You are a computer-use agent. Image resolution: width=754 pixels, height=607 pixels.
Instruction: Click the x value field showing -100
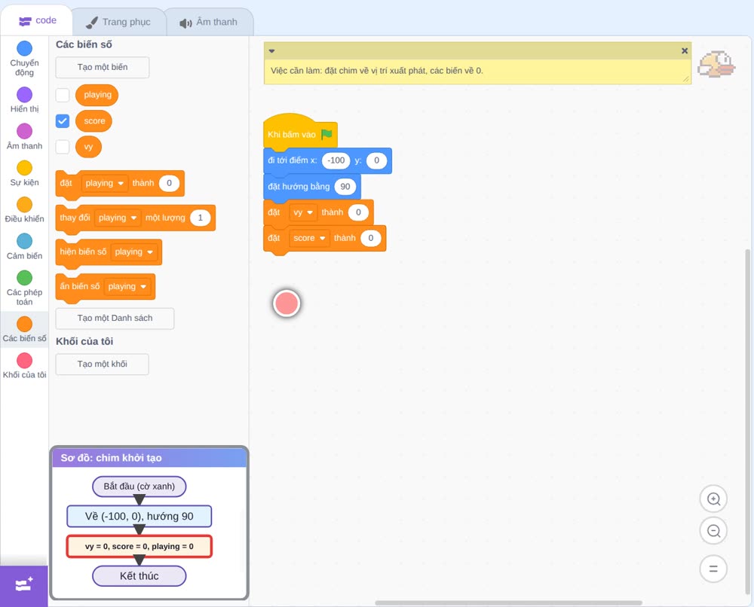[x=336, y=160]
